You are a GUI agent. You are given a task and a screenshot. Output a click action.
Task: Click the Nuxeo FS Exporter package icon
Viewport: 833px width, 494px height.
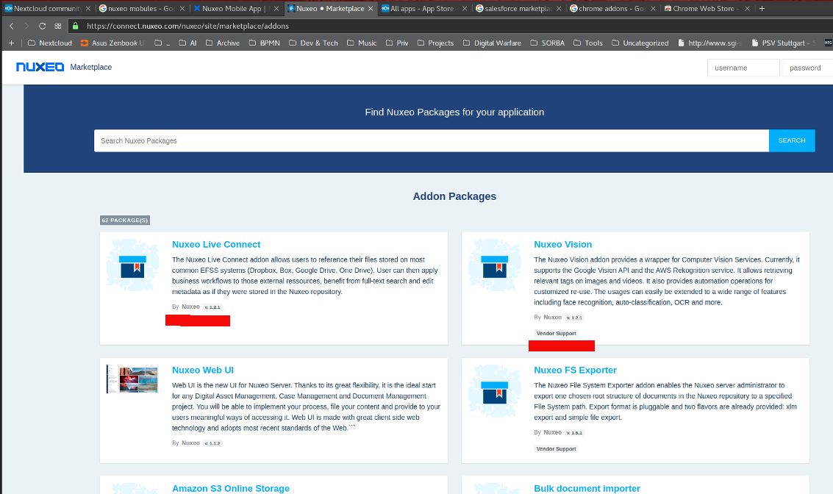tap(495, 391)
